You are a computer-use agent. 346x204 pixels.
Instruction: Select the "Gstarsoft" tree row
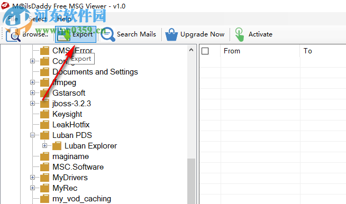coord(69,93)
